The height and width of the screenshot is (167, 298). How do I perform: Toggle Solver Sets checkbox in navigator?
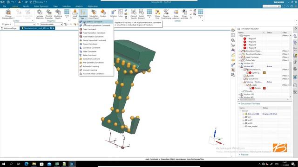pyautogui.click(x=242, y=60)
